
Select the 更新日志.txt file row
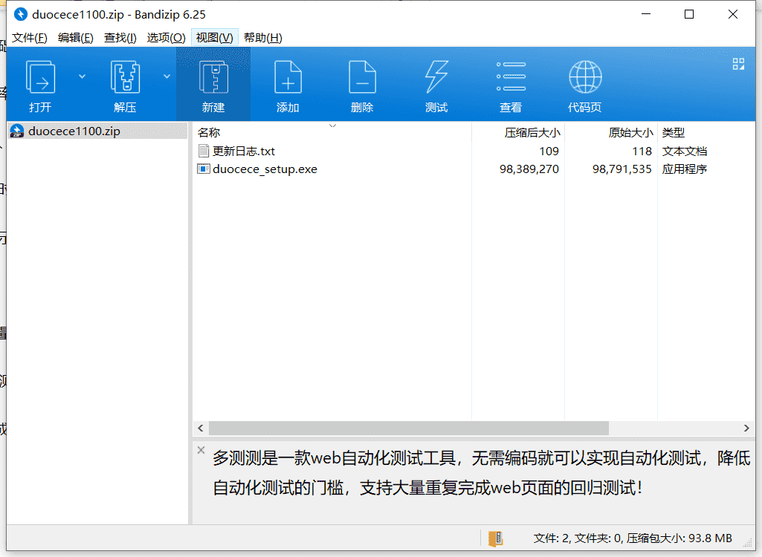coord(474,151)
